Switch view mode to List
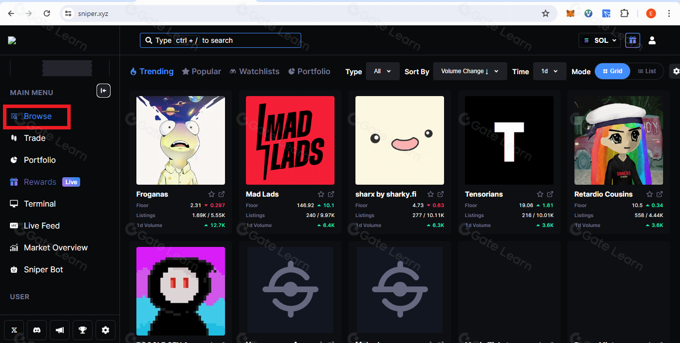The height and width of the screenshot is (343, 680). 647,71
